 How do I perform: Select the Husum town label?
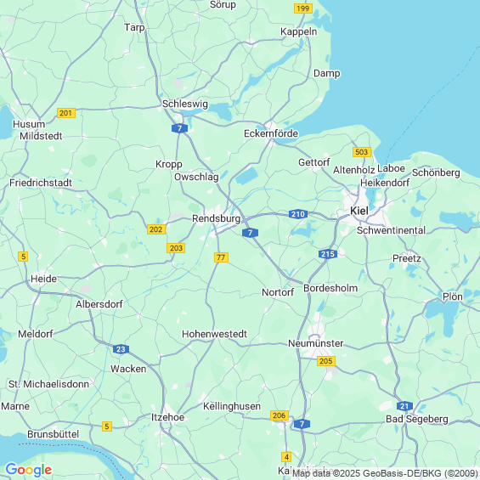[29, 124]
